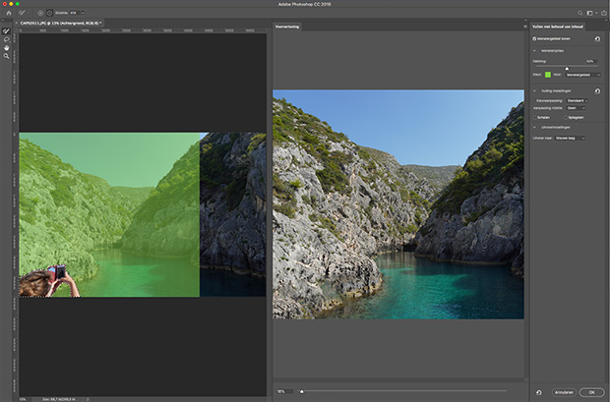This screenshot has width=610, height=402.
Task: Reset sampling area with arrow icon
Action: pyautogui.click(x=597, y=39)
